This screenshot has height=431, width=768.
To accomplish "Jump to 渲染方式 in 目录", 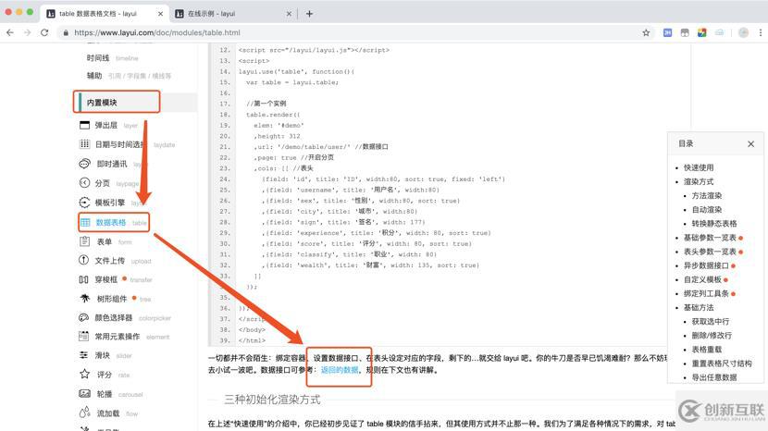I will 699,181.
